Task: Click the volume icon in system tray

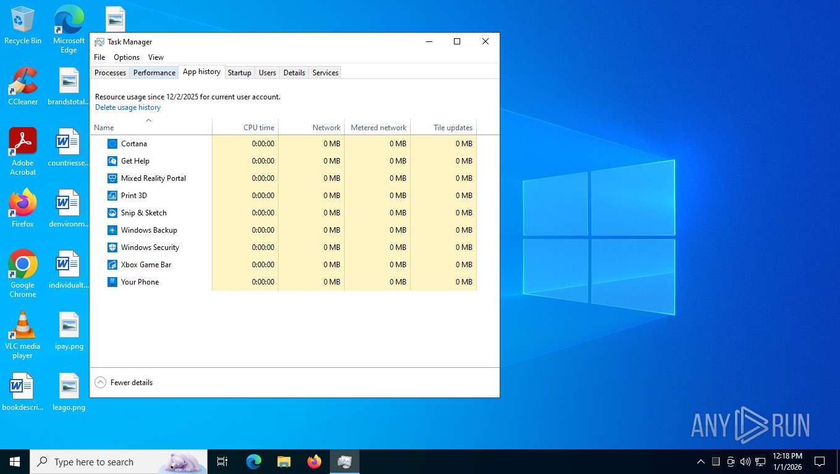Action: click(745, 462)
